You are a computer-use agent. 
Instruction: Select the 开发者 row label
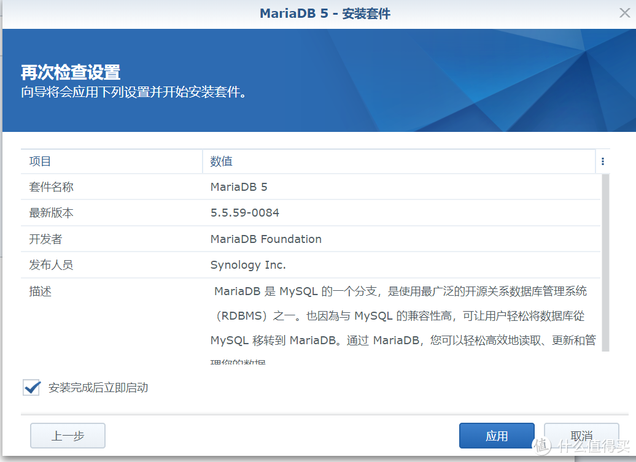click(x=45, y=239)
